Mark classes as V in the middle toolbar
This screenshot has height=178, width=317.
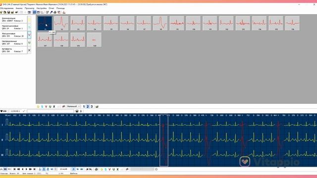[46, 107]
